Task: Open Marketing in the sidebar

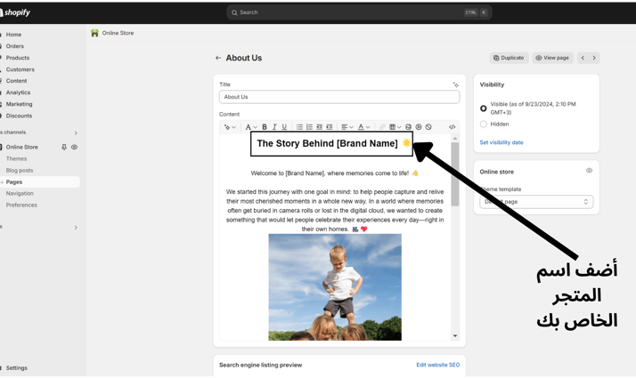Action: coord(19,104)
